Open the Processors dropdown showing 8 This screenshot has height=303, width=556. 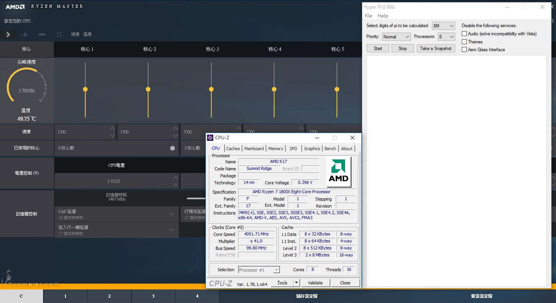click(x=446, y=36)
